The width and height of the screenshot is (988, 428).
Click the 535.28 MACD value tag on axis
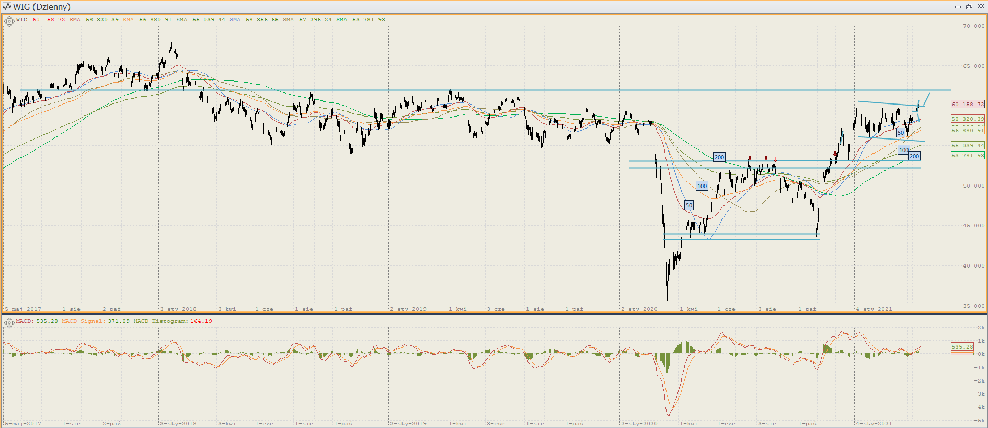click(962, 347)
